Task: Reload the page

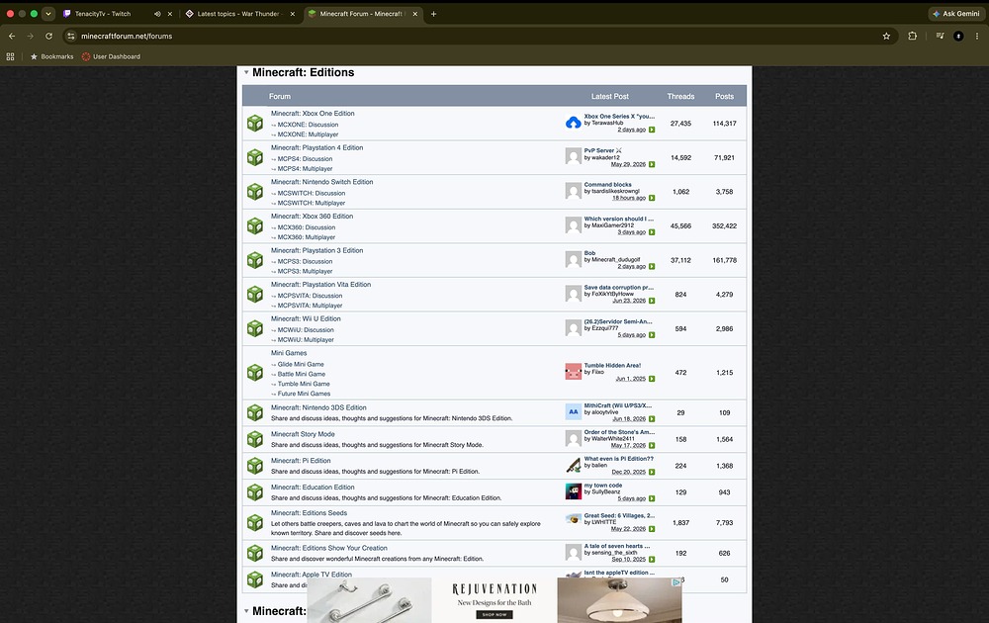Action: [48, 36]
